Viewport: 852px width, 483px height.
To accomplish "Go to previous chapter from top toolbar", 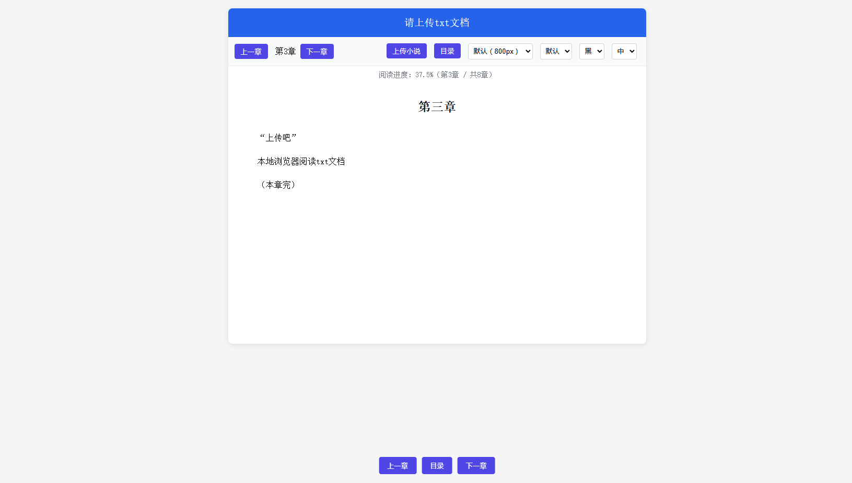I will tap(251, 52).
